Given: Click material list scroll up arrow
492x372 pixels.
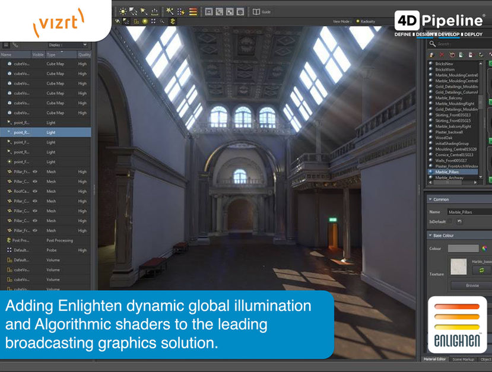Looking at the screenshot, I should 480,63.
